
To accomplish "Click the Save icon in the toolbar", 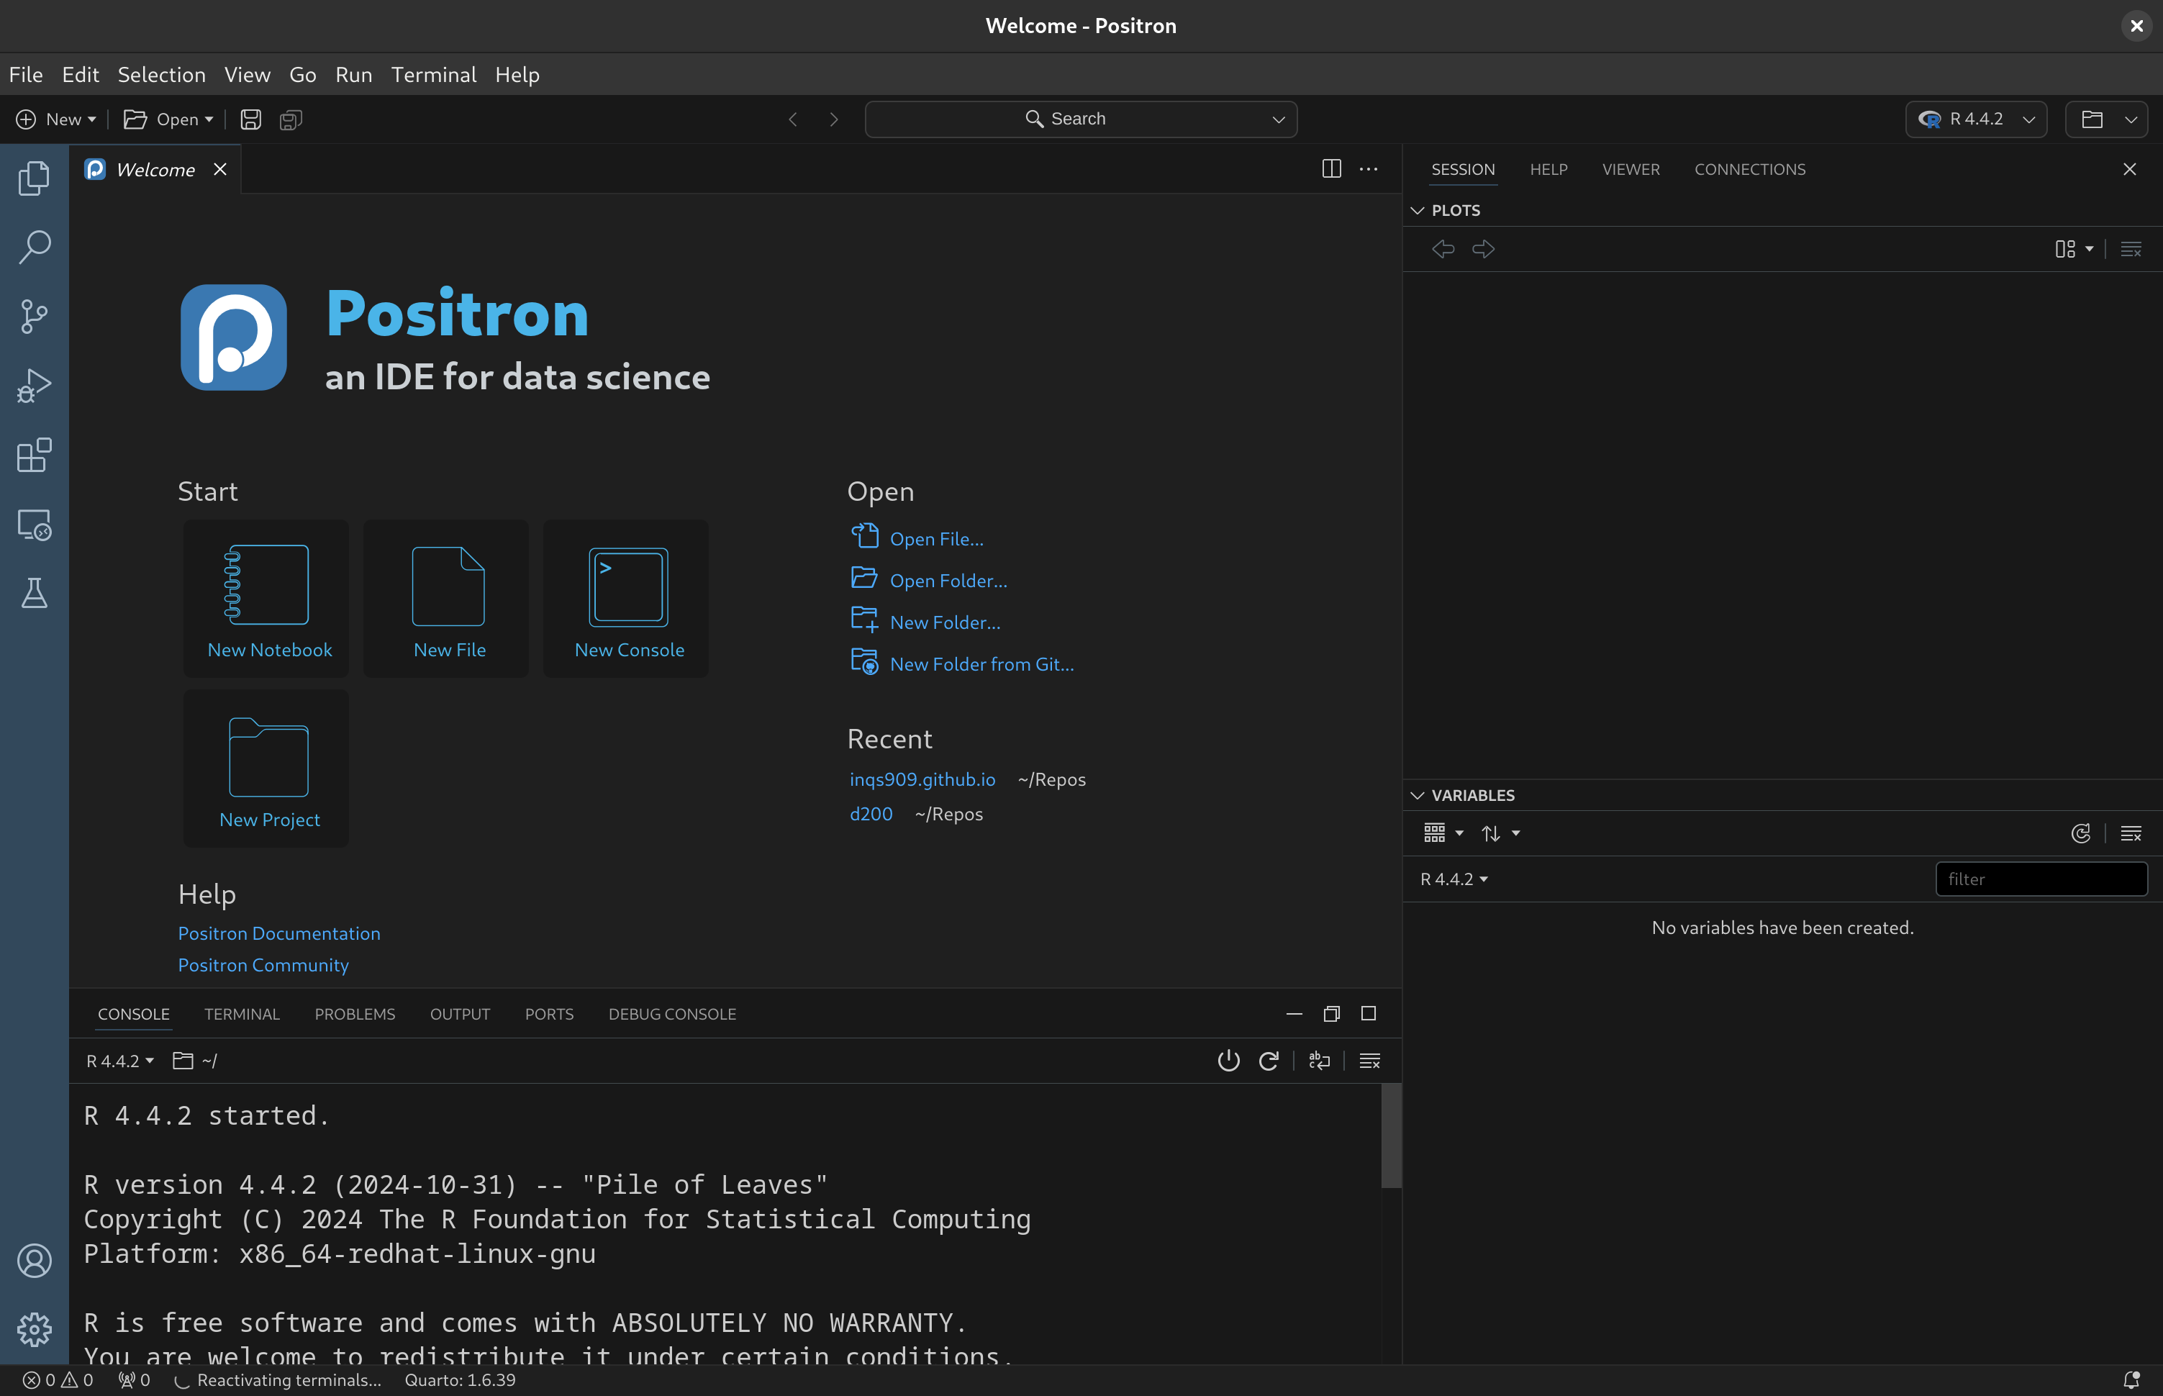I will (251, 119).
